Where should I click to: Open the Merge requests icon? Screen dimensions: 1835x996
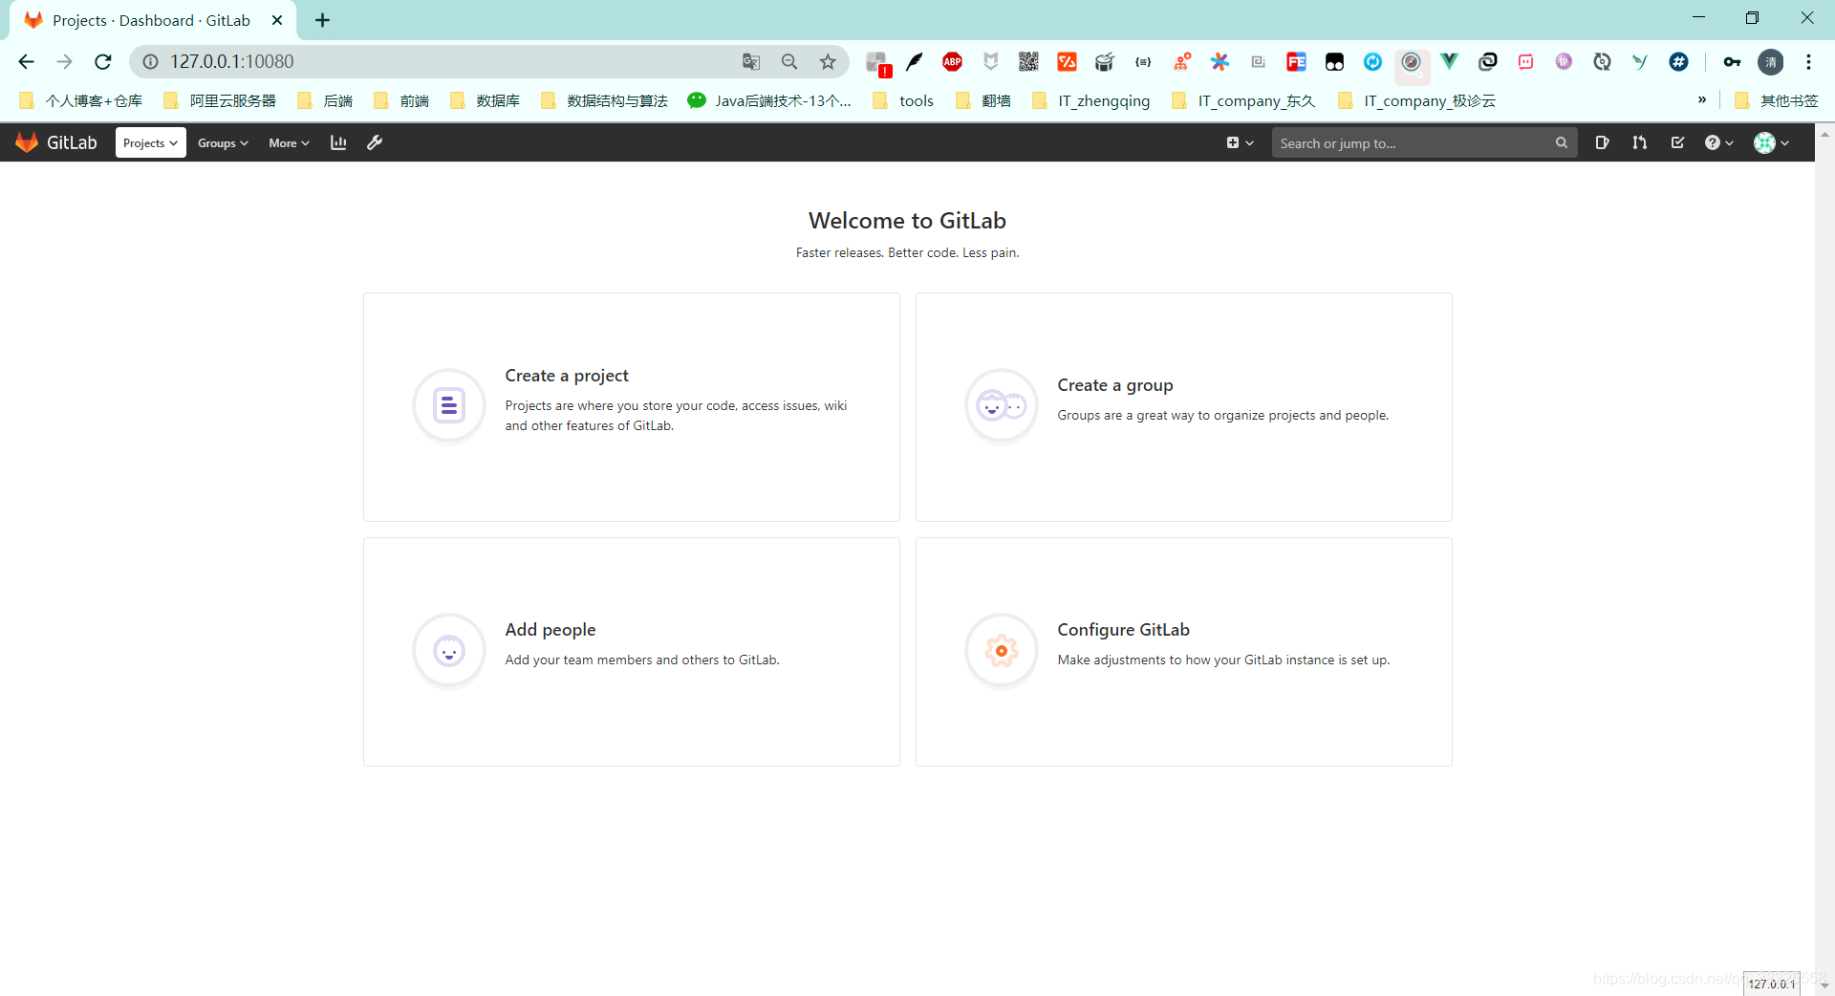(x=1639, y=142)
